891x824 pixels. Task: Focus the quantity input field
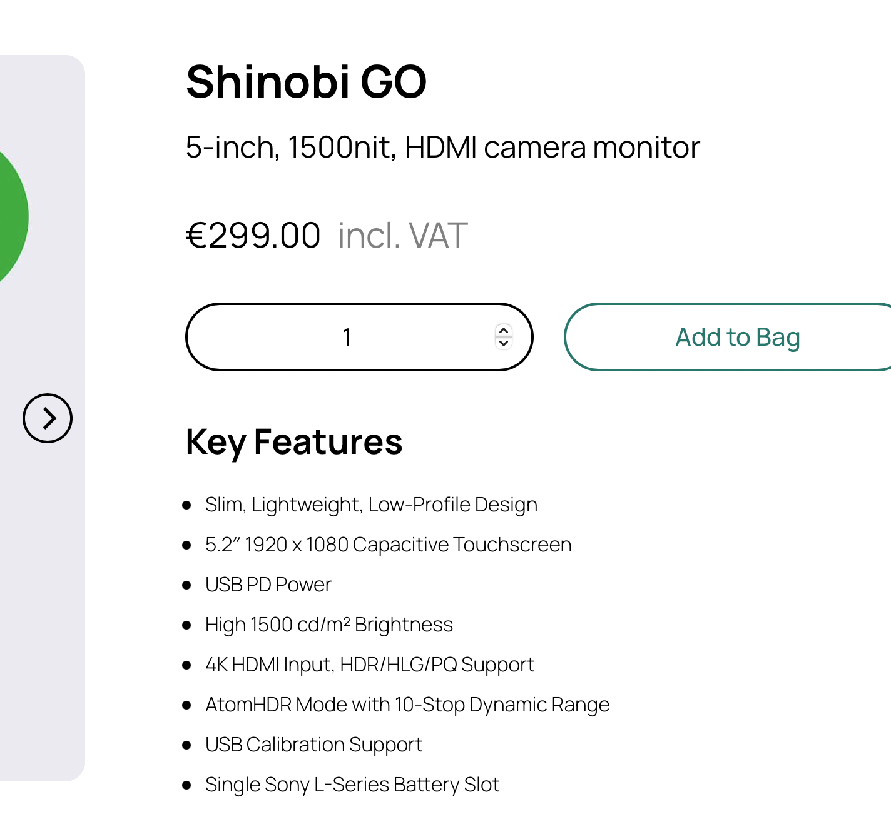coord(347,338)
